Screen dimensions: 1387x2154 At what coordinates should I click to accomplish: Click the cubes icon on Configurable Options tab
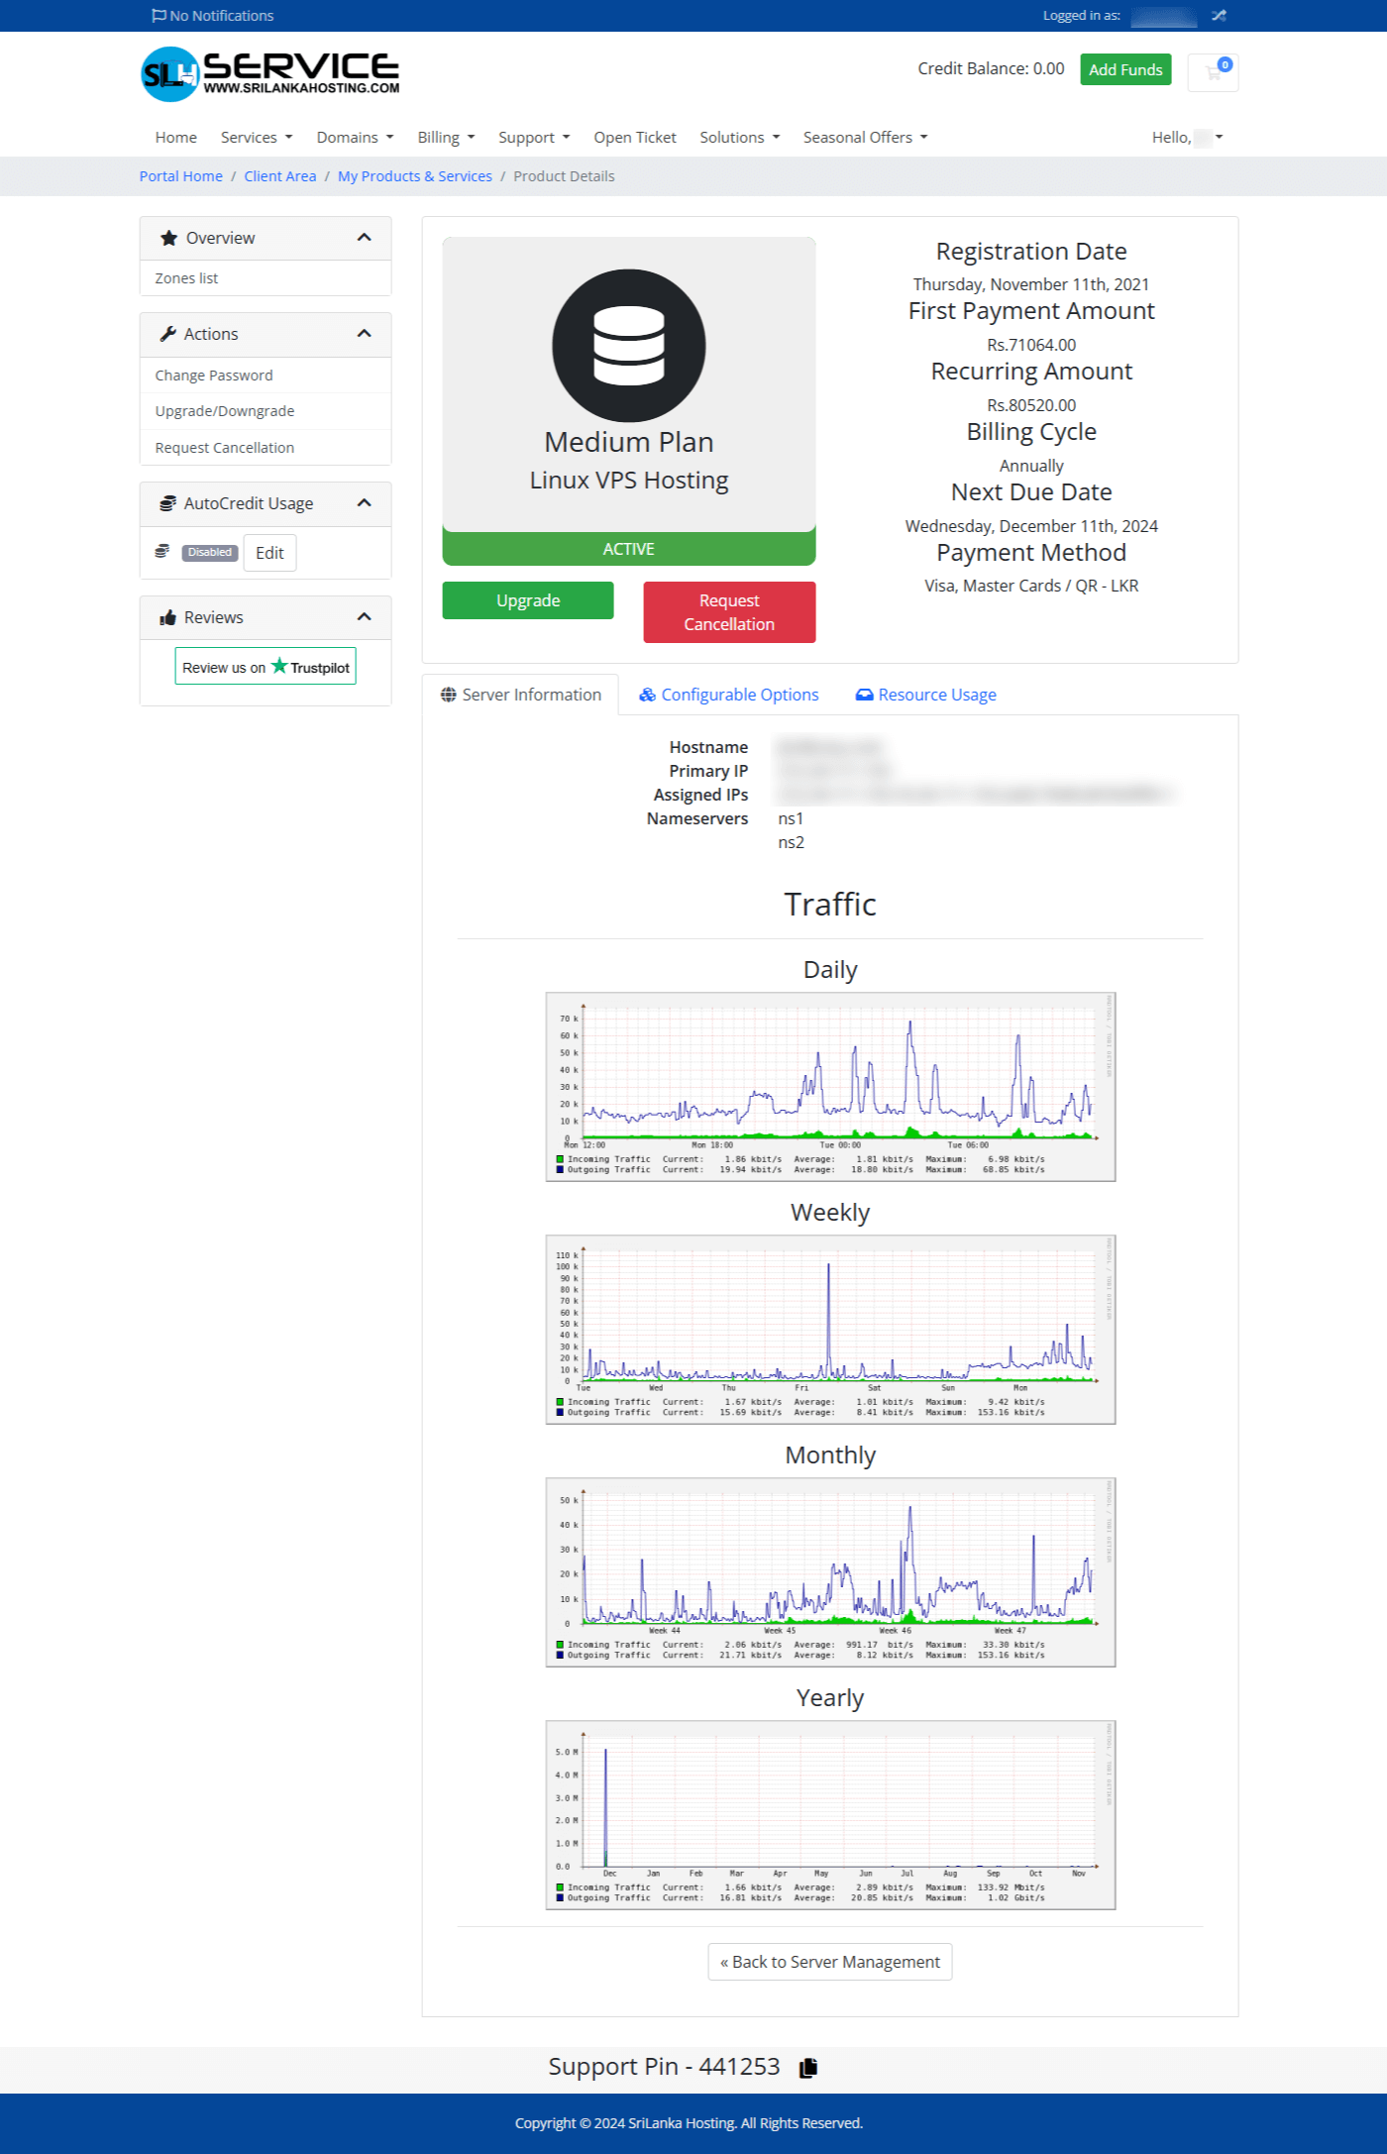[647, 695]
